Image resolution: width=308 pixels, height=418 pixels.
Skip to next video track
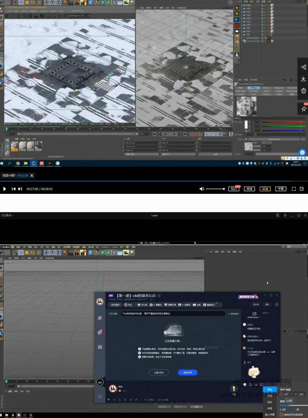click(20, 189)
